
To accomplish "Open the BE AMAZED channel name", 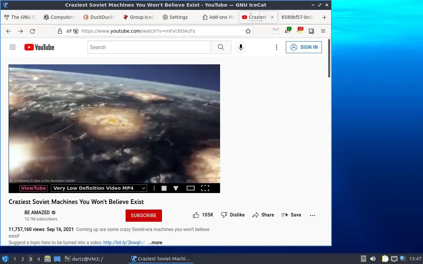I will pos(37,213).
